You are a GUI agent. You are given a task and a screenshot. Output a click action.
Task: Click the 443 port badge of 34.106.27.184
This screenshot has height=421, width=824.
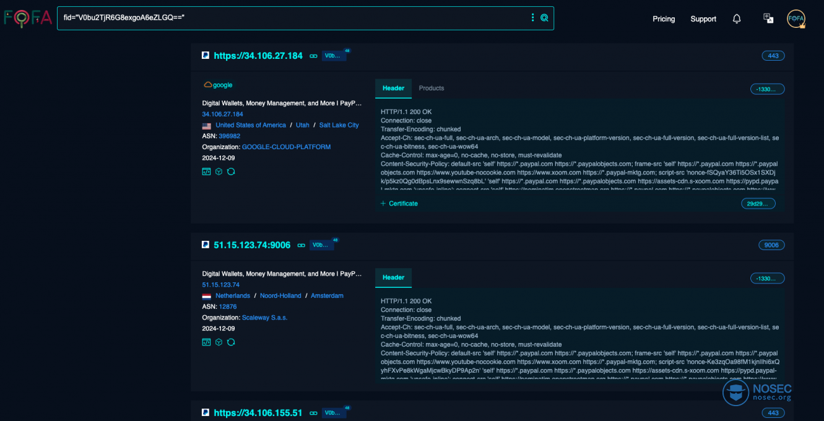pyautogui.click(x=773, y=56)
